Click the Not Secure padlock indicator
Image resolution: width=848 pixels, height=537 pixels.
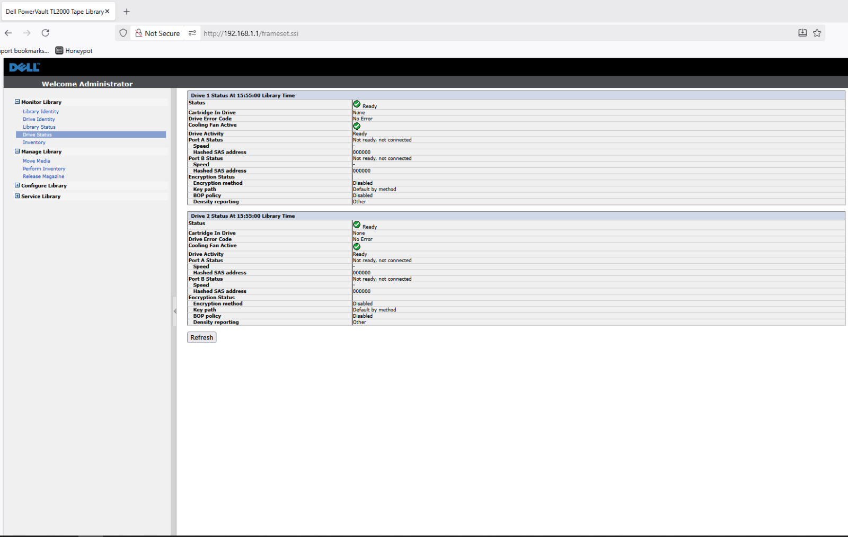pos(157,33)
